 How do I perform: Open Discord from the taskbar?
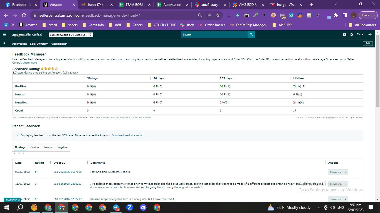click(143, 207)
